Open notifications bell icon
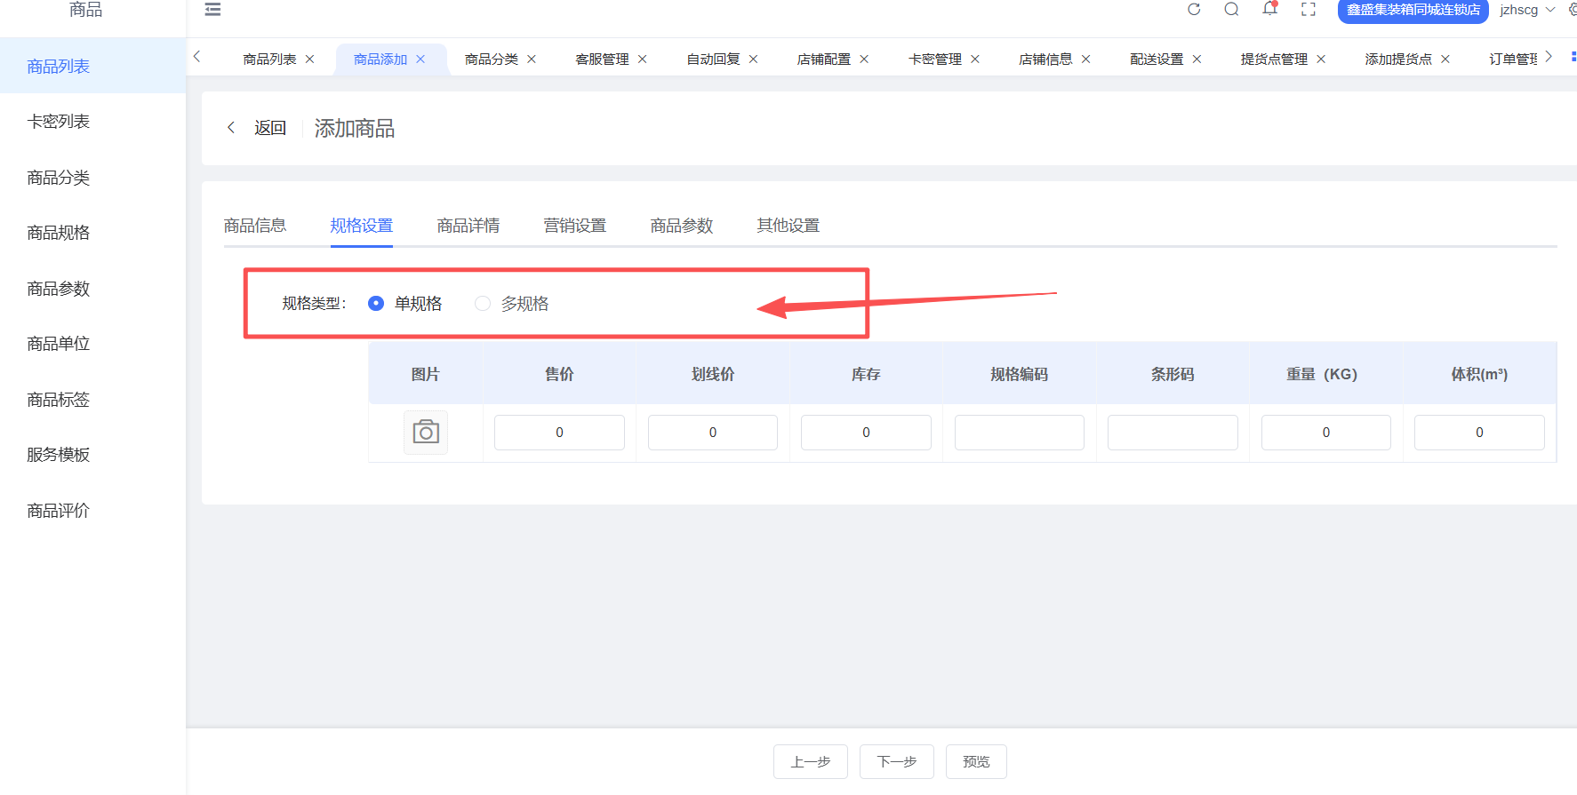The height and width of the screenshot is (795, 1577). click(x=1269, y=9)
